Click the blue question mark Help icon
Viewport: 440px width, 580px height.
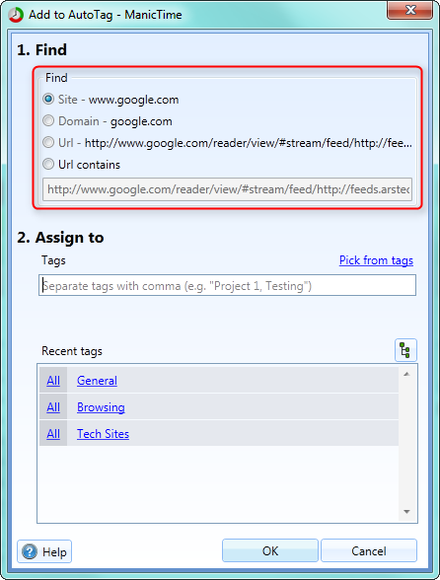pyautogui.click(x=30, y=551)
